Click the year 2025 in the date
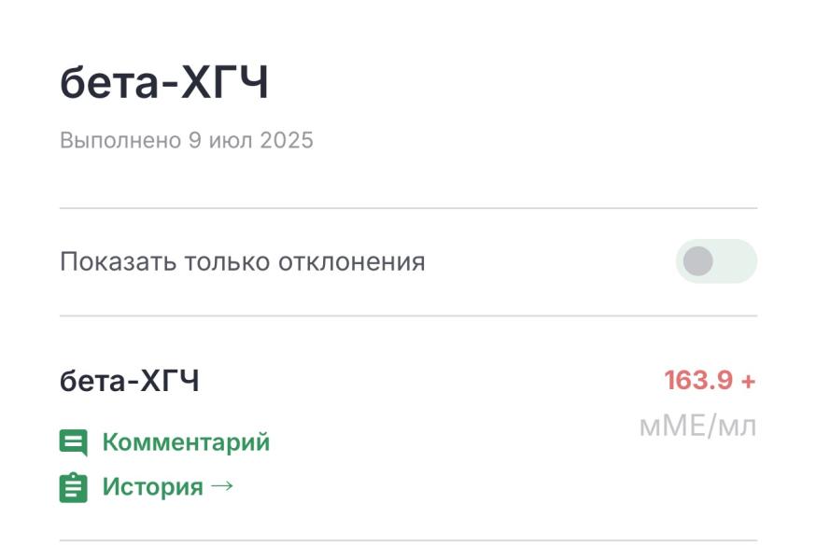The image size is (816, 560). [287, 141]
